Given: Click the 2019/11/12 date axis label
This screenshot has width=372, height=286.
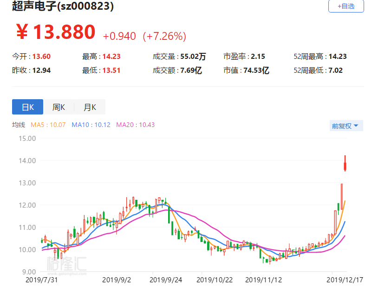Looking at the screenshot, I should click(x=263, y=280).
